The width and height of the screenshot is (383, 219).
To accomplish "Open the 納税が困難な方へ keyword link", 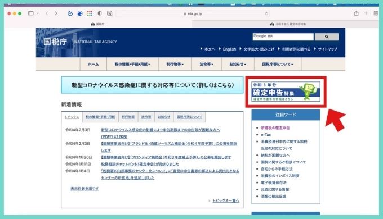I will [x=275, y=155].
